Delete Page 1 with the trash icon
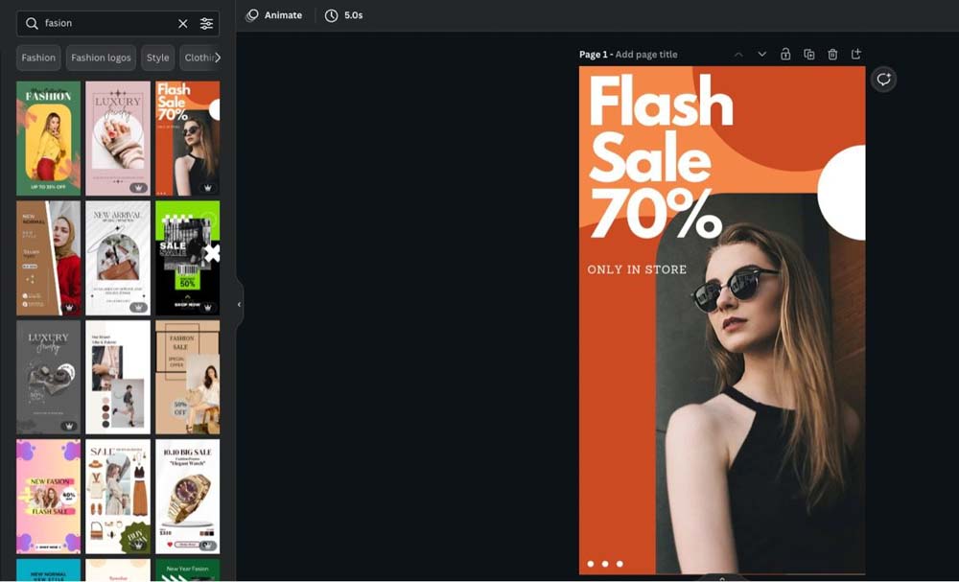Image resolution: width=959 pixels, height=582 pixels. 832,55
